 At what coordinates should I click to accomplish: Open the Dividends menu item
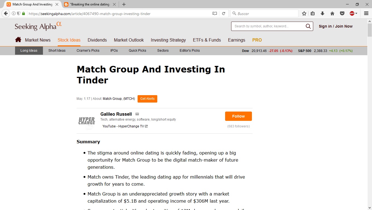click(97, 40)
